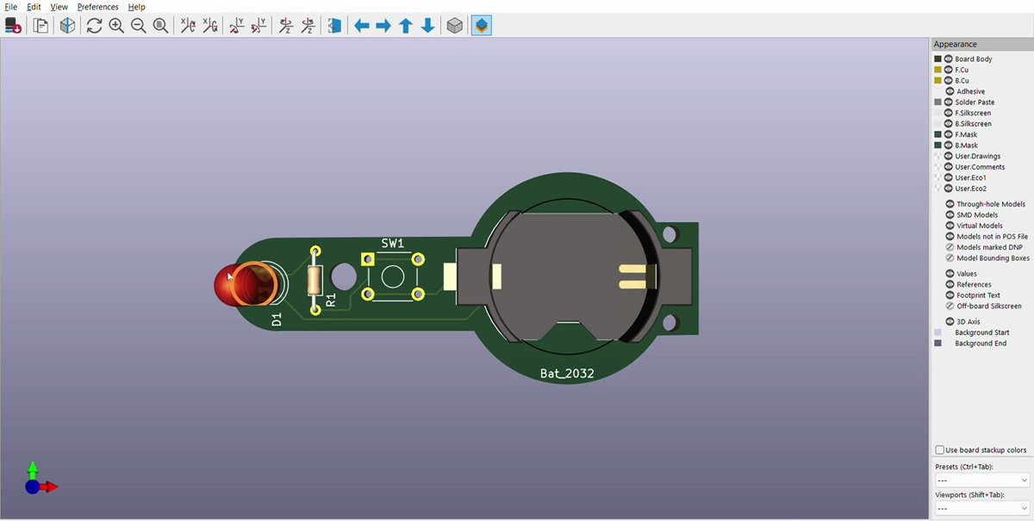Change the Solder Paste color swatch
The image size is (1034, 521).
[x=937, y=102]
